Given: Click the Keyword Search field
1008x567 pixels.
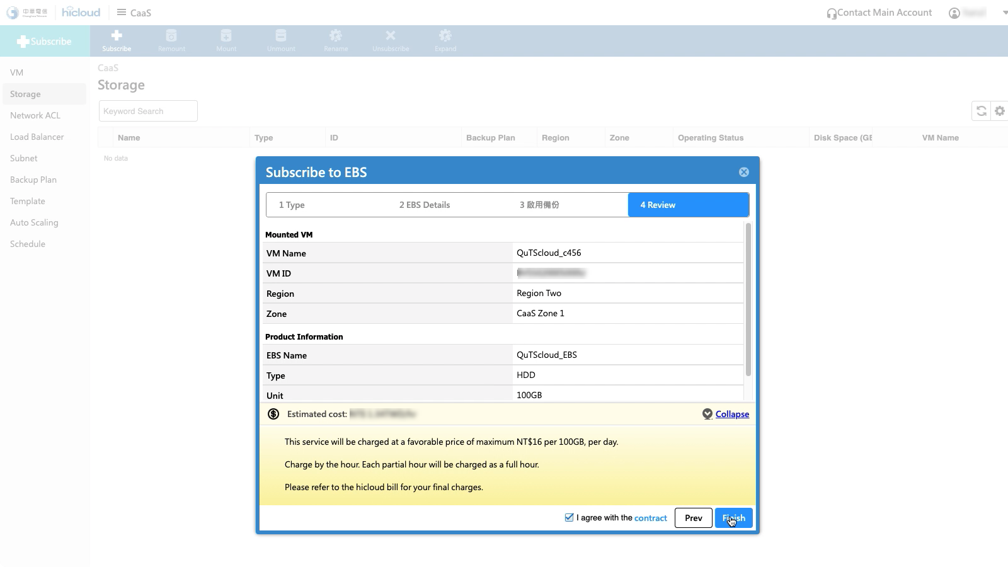Looking at the screenshot, I should click(x=148, y=111).
